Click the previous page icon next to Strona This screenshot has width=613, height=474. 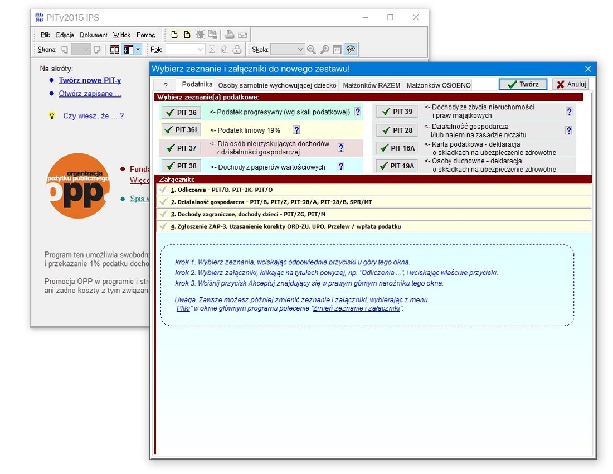[65, 50]
